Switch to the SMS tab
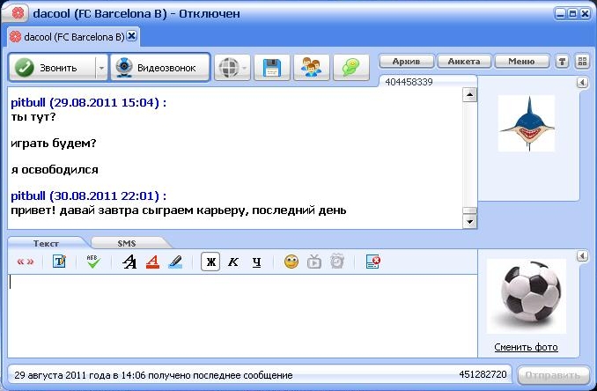 [127, 243]
